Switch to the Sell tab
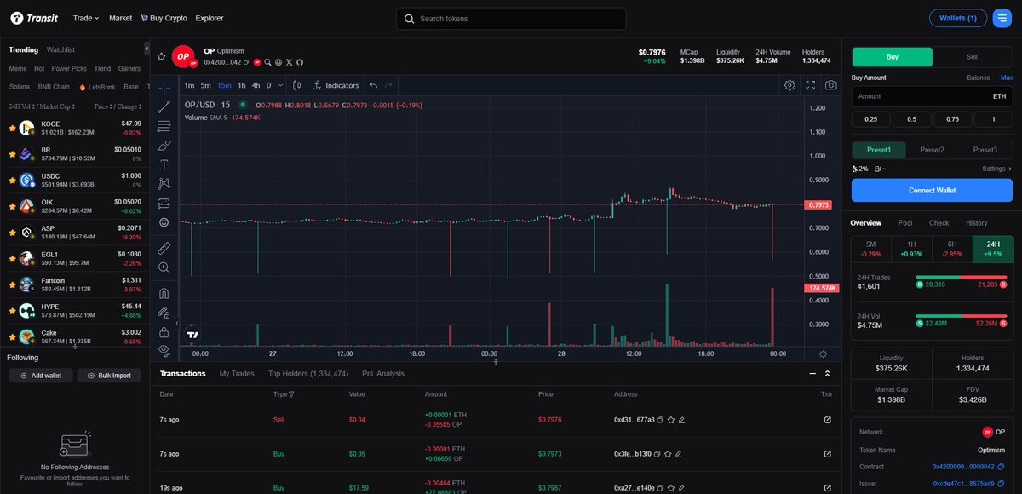The width and height of the screenshot is (1022, 494). click(973, 57)
